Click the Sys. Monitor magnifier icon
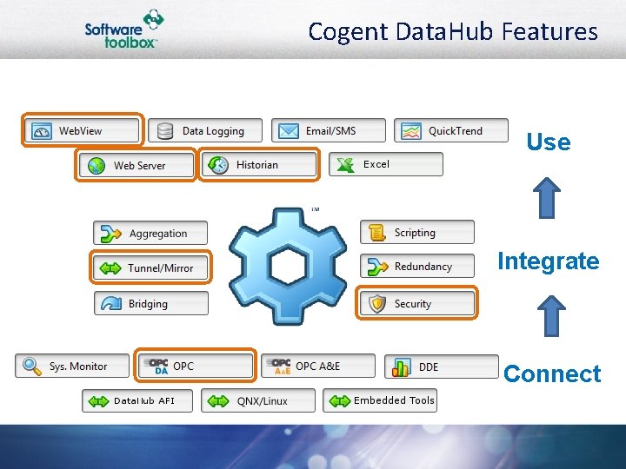 pyautogui.click(x=32, y=367)
